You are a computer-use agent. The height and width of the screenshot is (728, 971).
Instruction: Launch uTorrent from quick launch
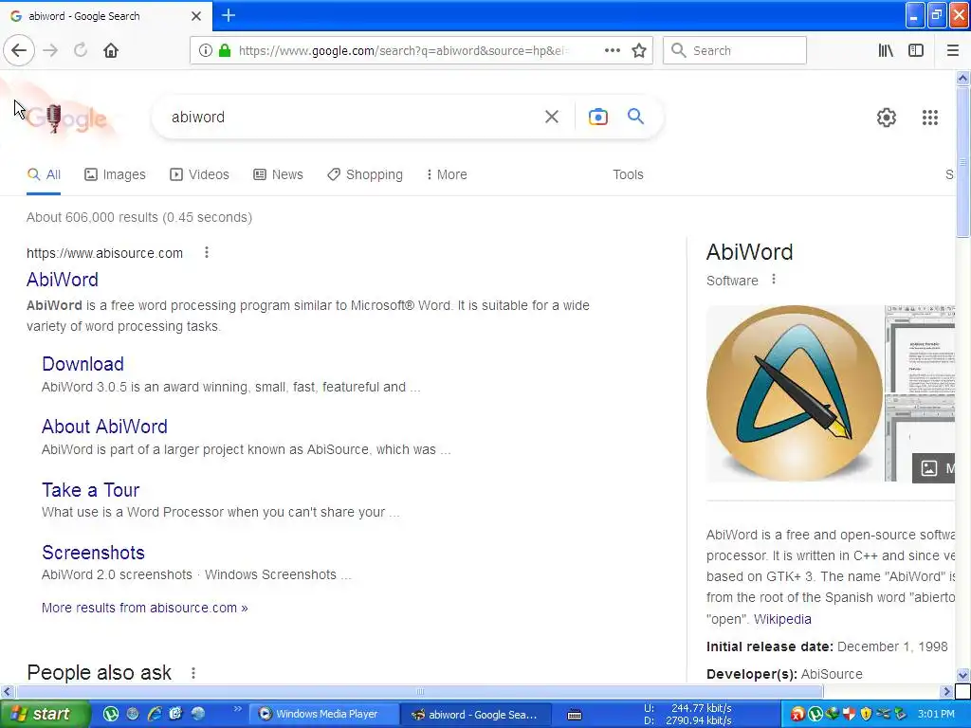[111, 714]
